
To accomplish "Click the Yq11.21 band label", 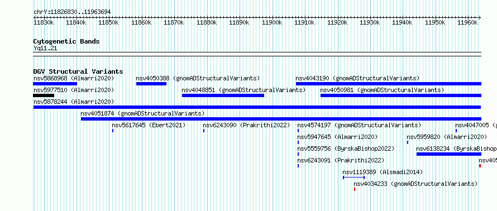I will point(45,49).
